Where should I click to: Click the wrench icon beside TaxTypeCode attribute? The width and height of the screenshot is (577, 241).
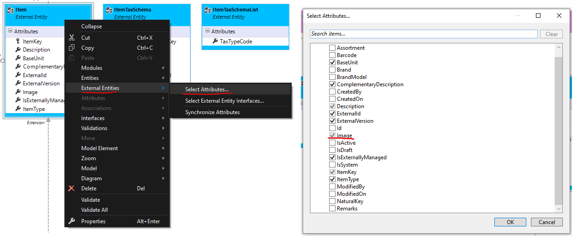[x=215, y=42]
